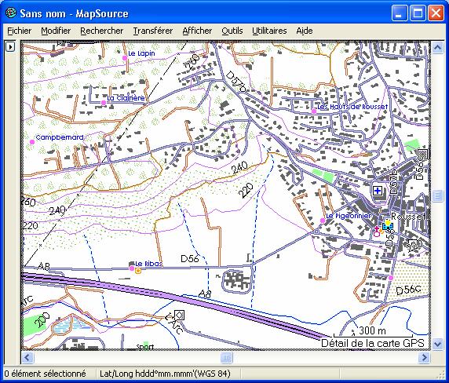The width and height of the screenshot is (449, 383).
Task: Click the church symbol near Rousset
Action: click(377, 232)
